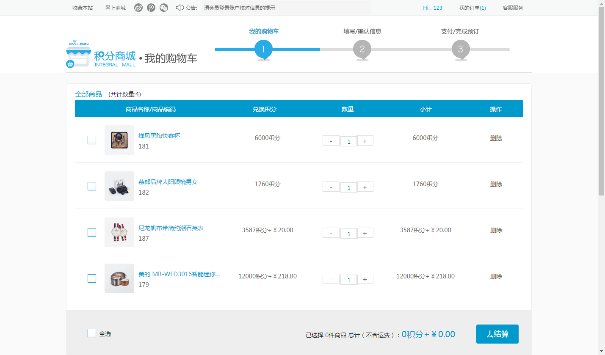Click step 1 shopping cart circle

click(263, 50)
